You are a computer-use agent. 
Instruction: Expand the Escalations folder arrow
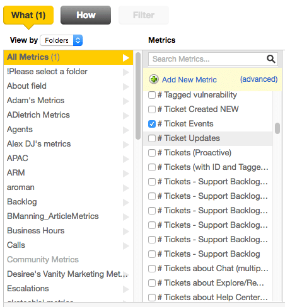coord(126,289)
